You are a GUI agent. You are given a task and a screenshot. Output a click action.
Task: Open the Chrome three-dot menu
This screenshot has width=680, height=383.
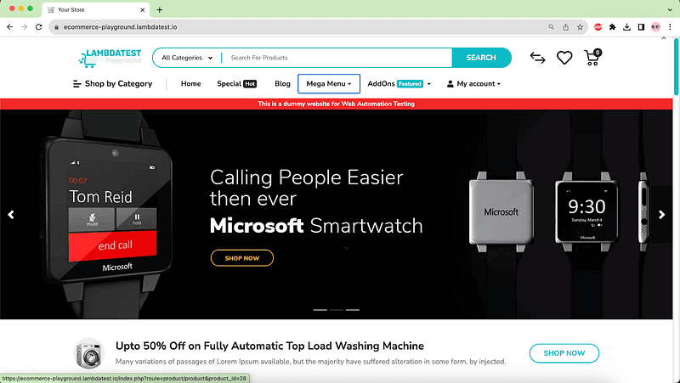(x=670, y=27)
